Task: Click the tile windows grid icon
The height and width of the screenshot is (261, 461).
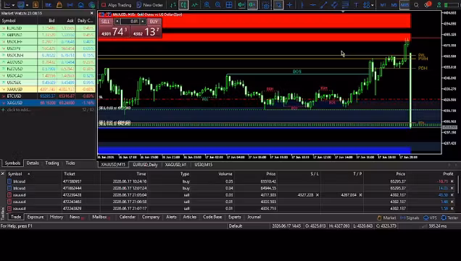Action: click(229, 5)
